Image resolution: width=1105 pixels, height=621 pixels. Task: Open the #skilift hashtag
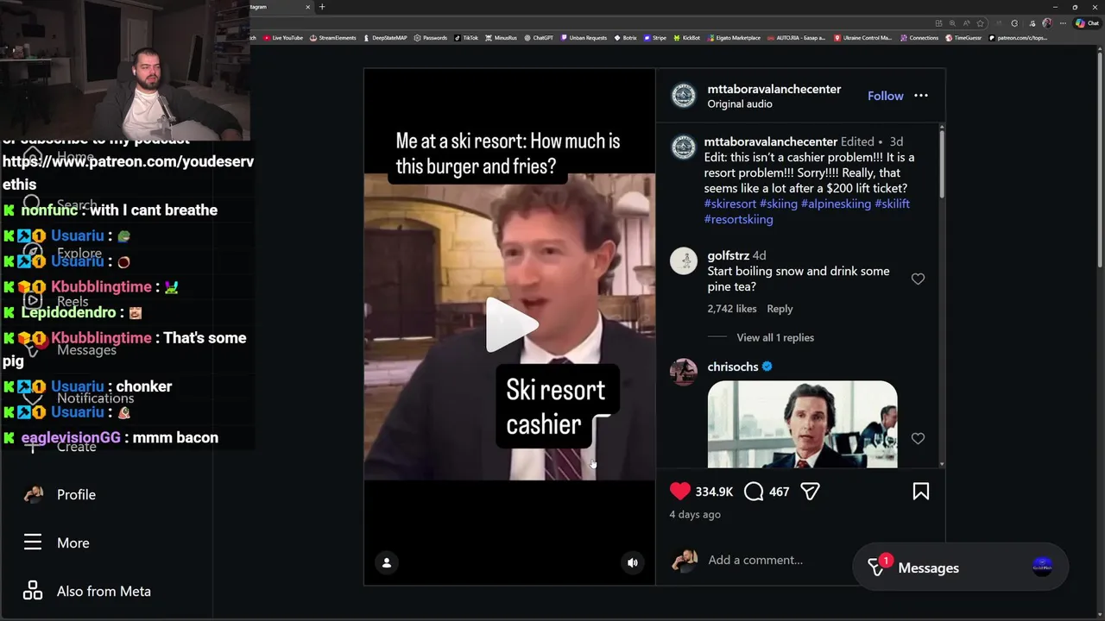(892, 204)
